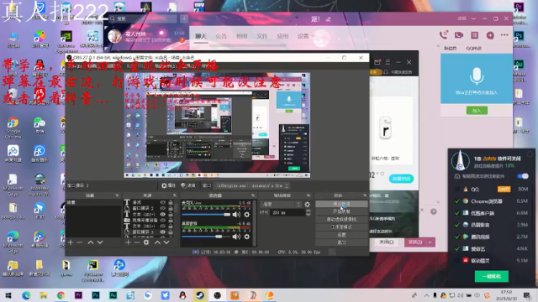
Task: Show hidden system tray icons chevron
Action: [x=426, y=295]
